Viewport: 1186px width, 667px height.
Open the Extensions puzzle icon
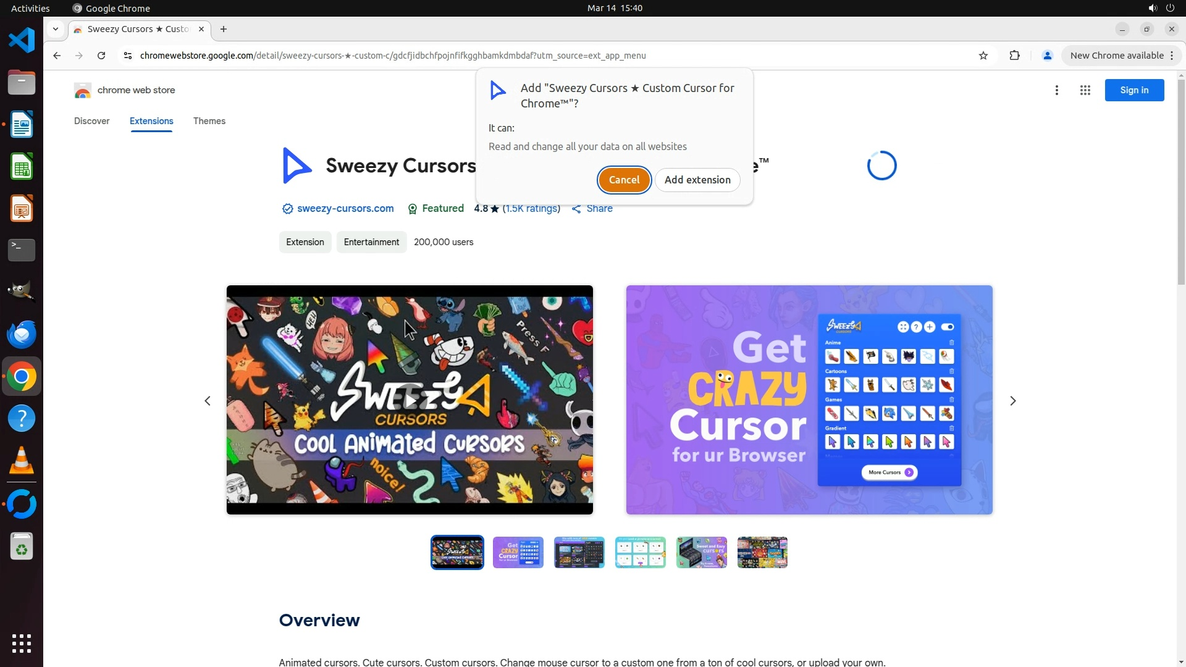(x=1014, y=56)
